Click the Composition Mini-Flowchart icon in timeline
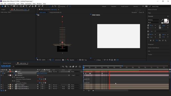Screen dimensions: 171x96 [63, 67]
